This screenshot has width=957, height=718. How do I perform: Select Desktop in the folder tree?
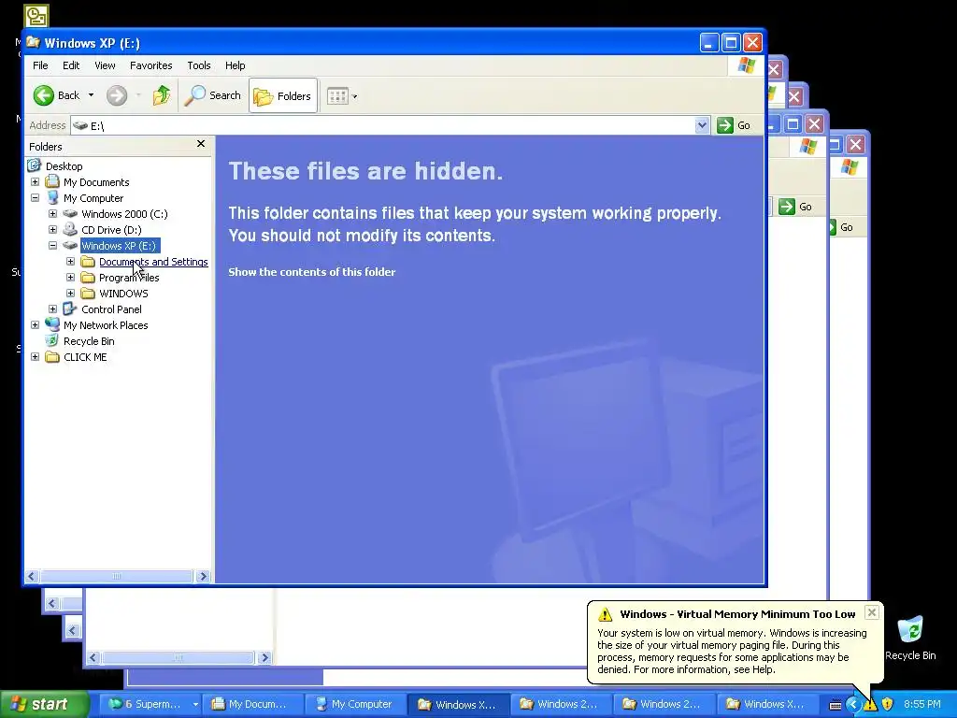(64, 166)
